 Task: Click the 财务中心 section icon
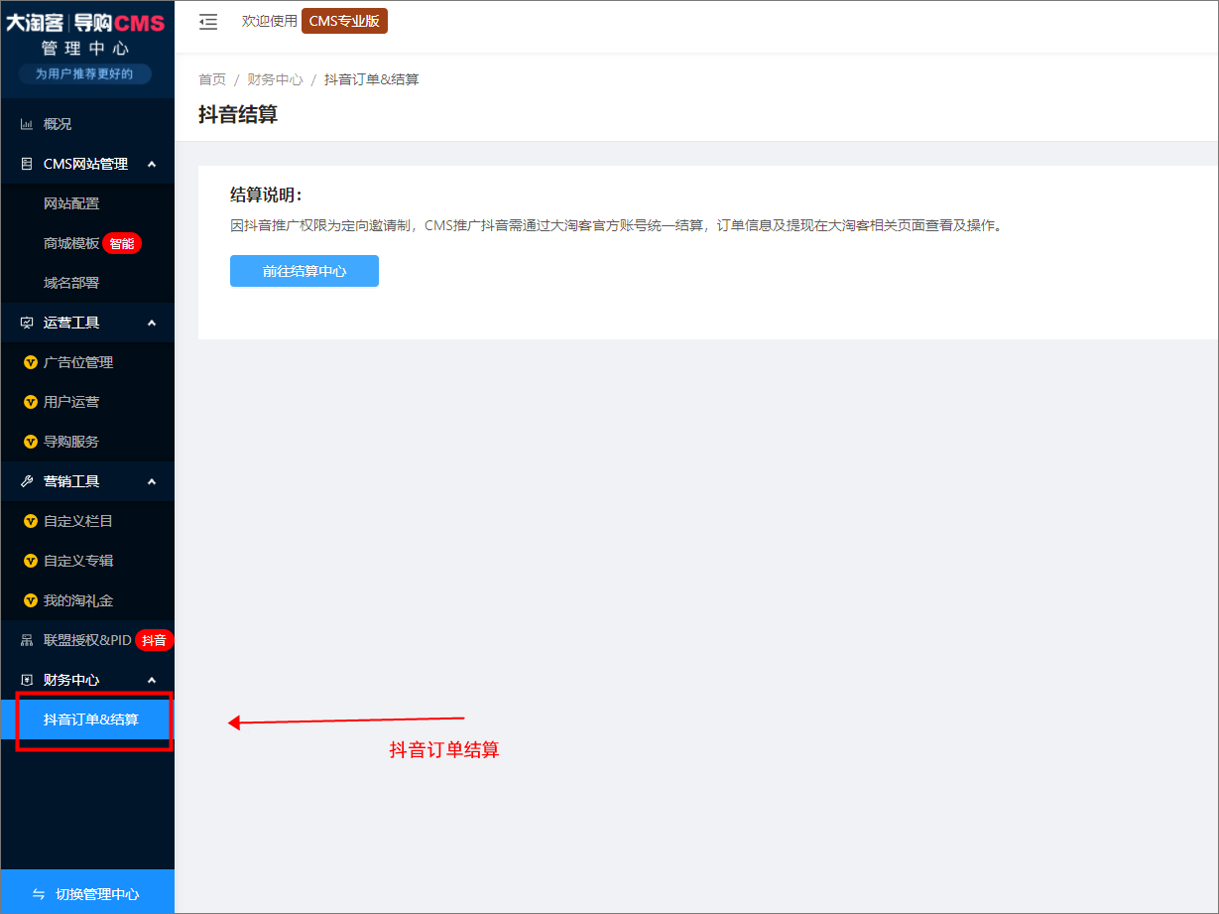[27, 680]
